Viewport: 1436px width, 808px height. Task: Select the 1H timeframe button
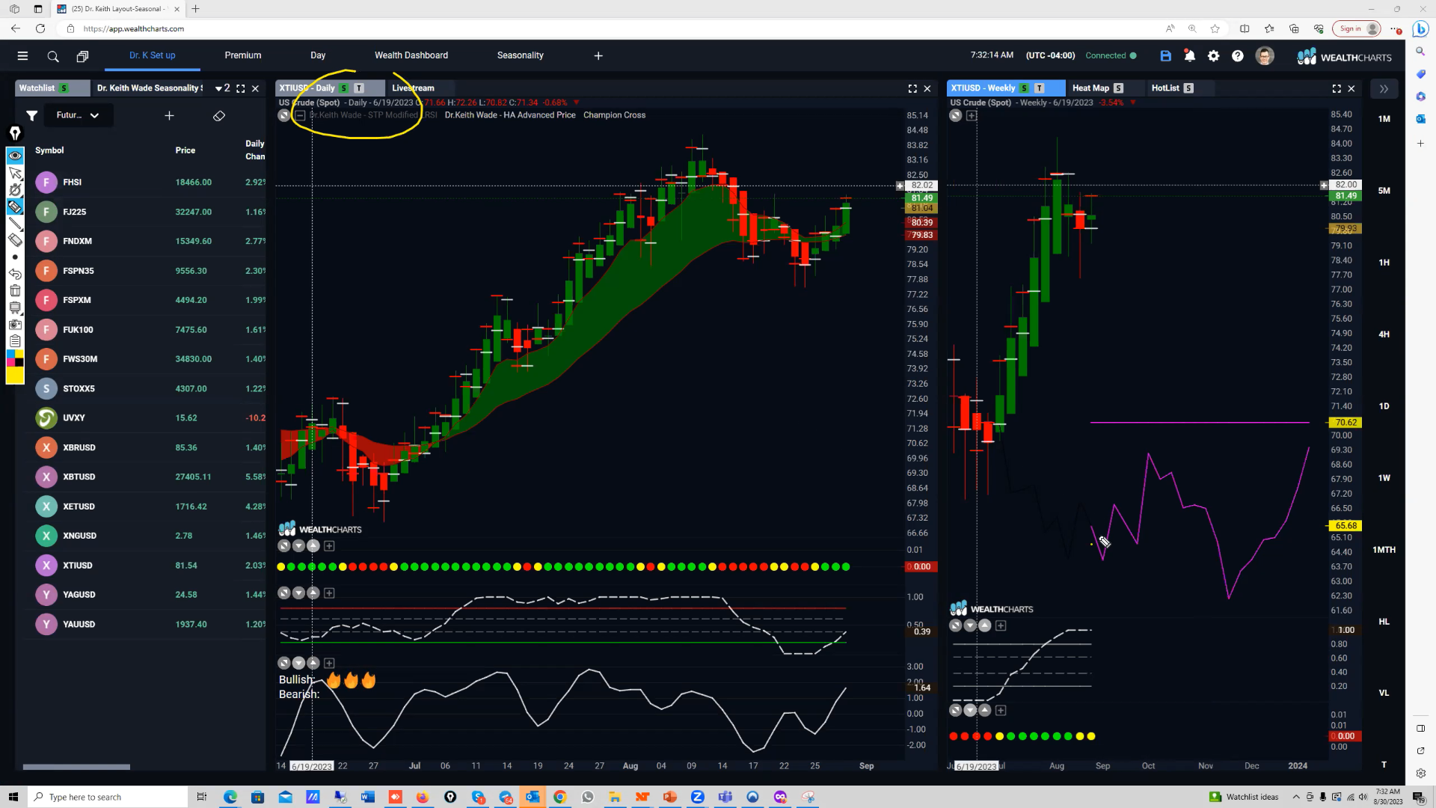(1384, 263)
